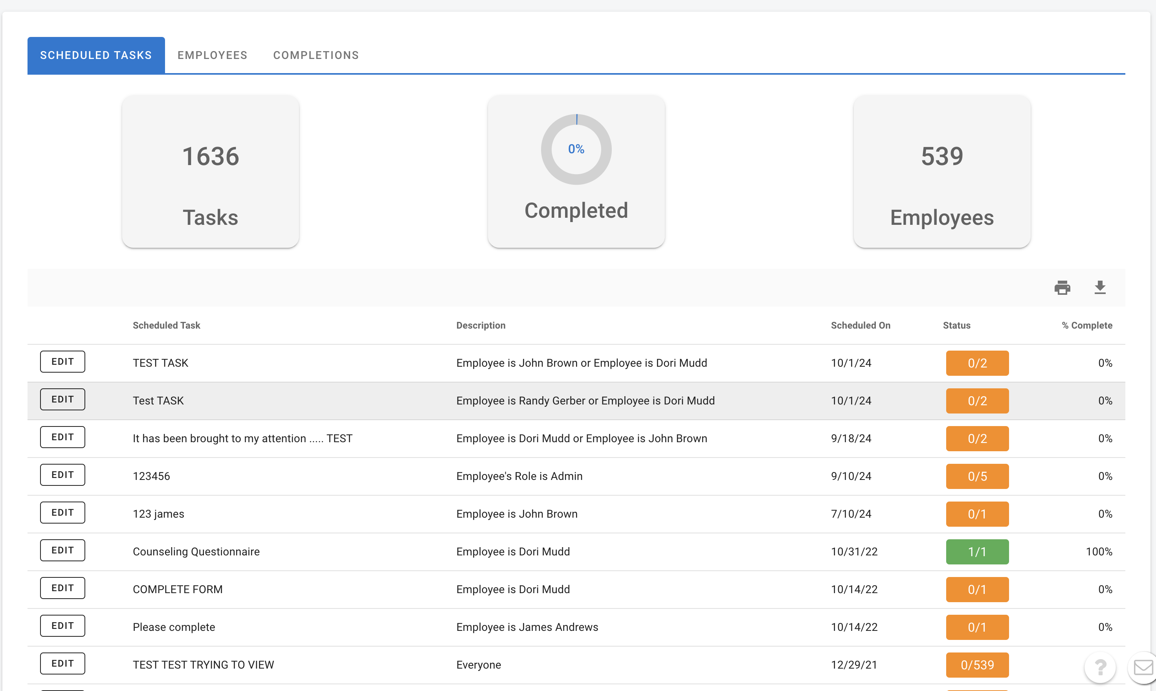
Task: Open the Employees tab
Action: pyautogui.click(x=212, y=55)
